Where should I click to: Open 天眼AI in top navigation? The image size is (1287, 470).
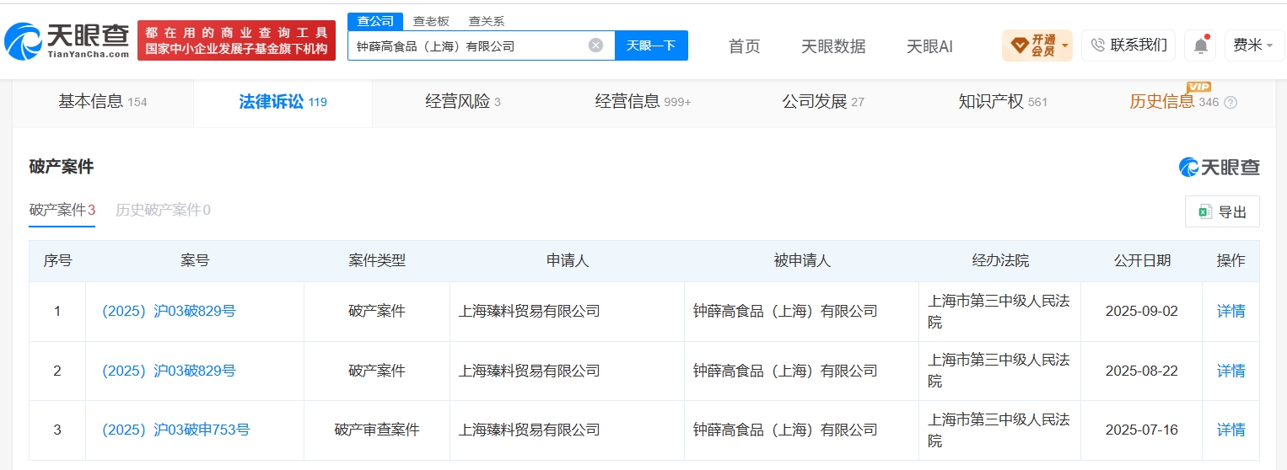click(929, 46)
